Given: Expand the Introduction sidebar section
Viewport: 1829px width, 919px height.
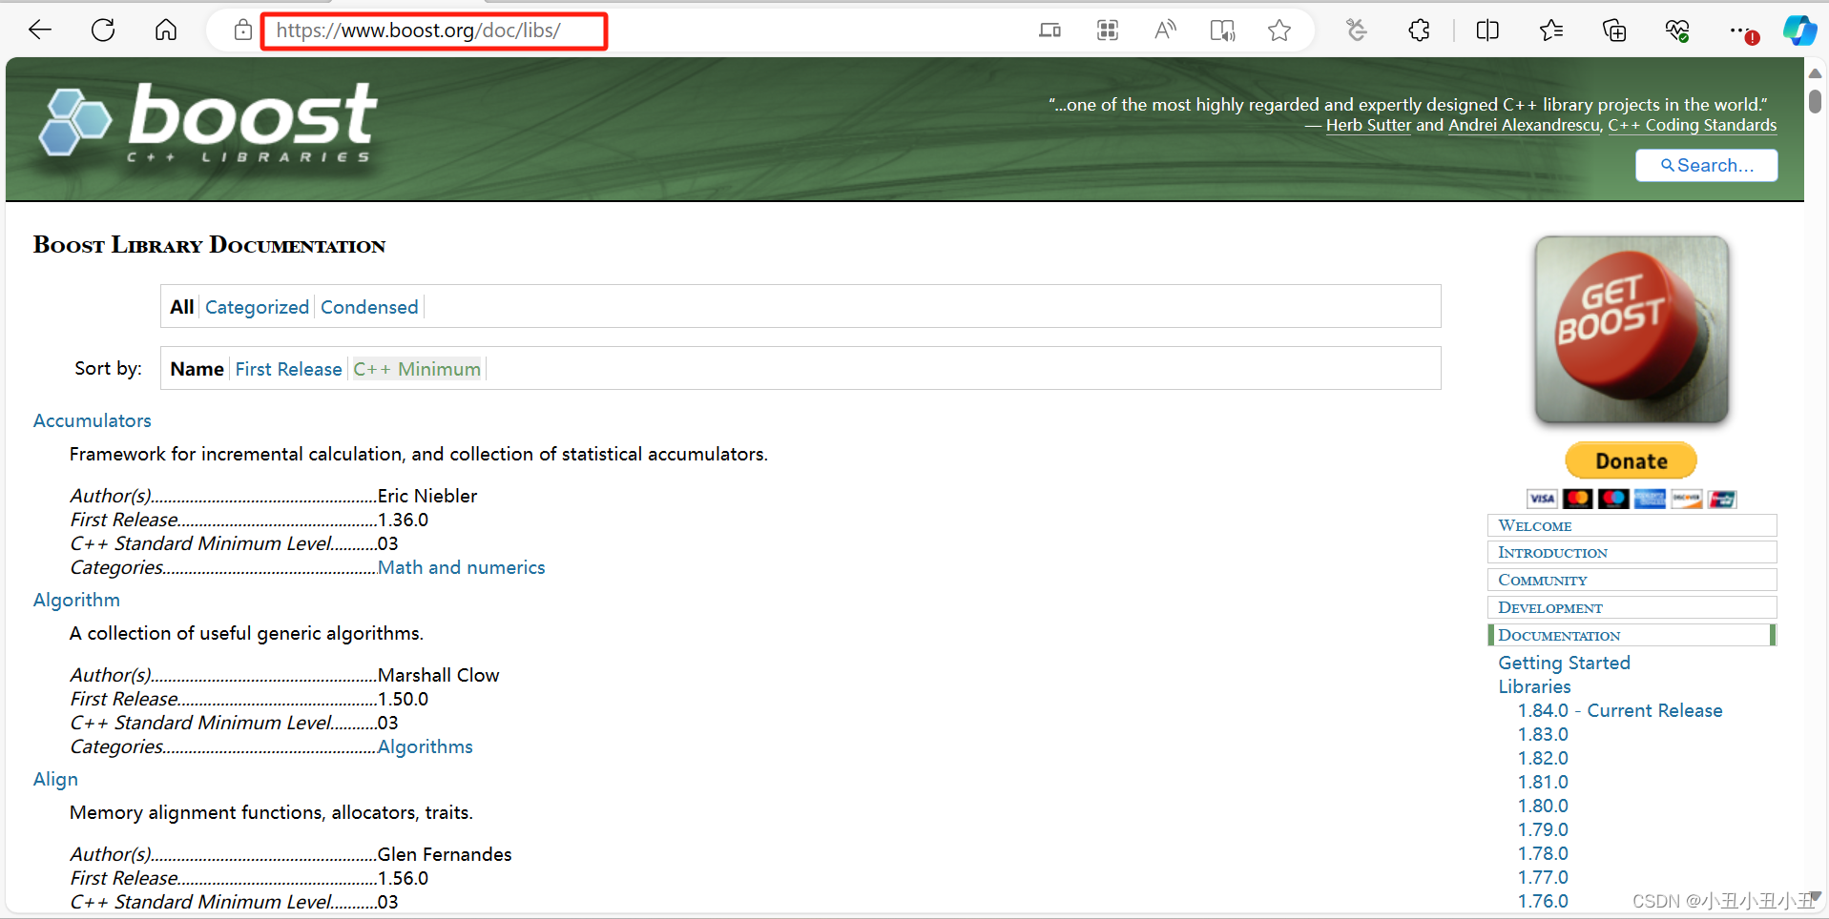Looking at the screenshot, I should [1632, 552].
